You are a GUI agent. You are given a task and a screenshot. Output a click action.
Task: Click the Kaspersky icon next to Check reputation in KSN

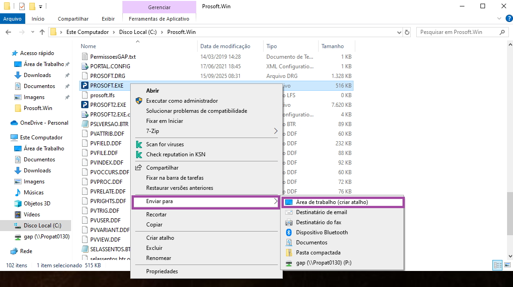coord(139,155)
